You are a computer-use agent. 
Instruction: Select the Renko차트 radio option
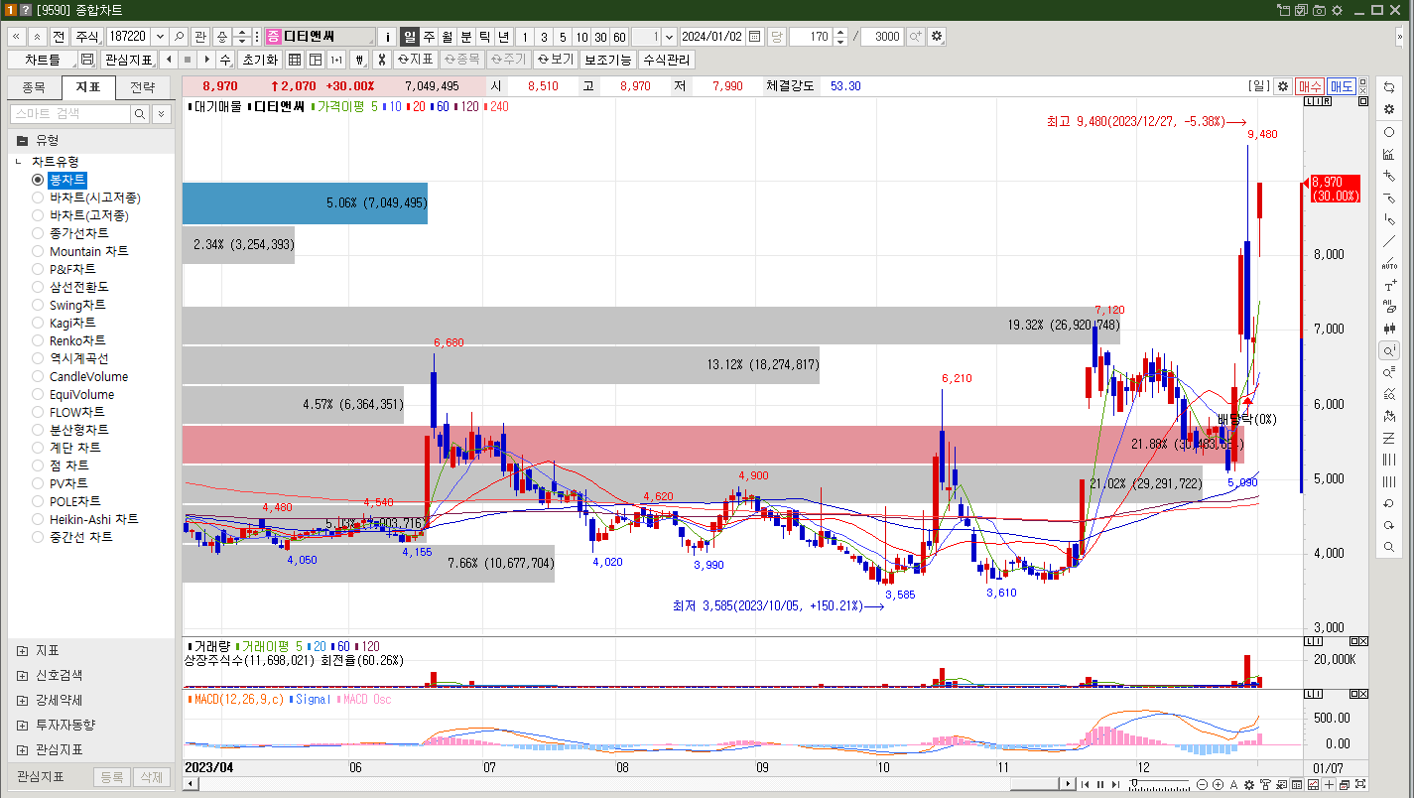(38, 340)
